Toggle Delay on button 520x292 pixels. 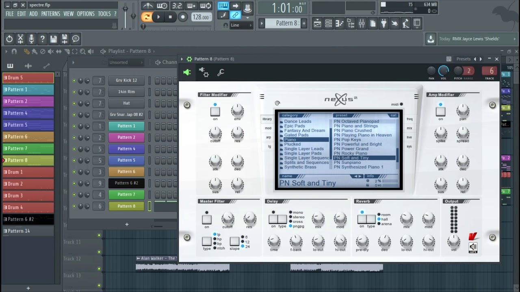[273, 219]
